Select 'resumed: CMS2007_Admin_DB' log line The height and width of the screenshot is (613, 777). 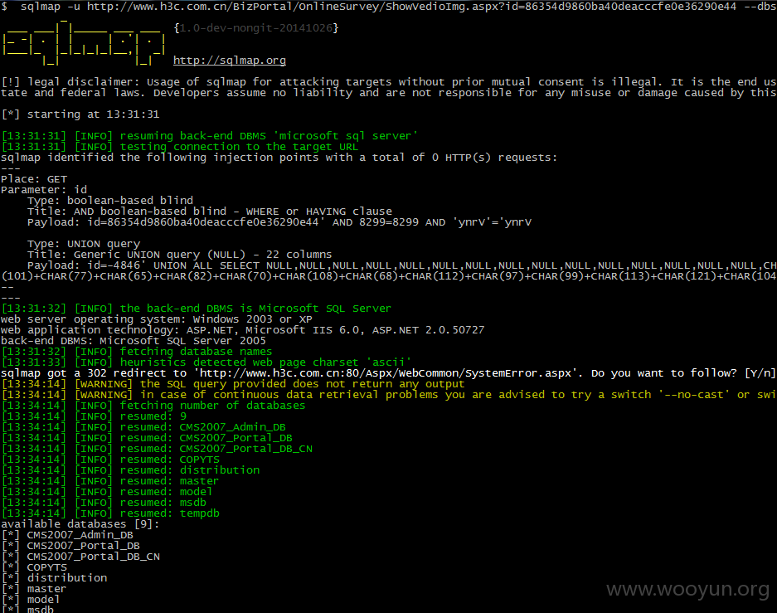(x=143, y=427)
